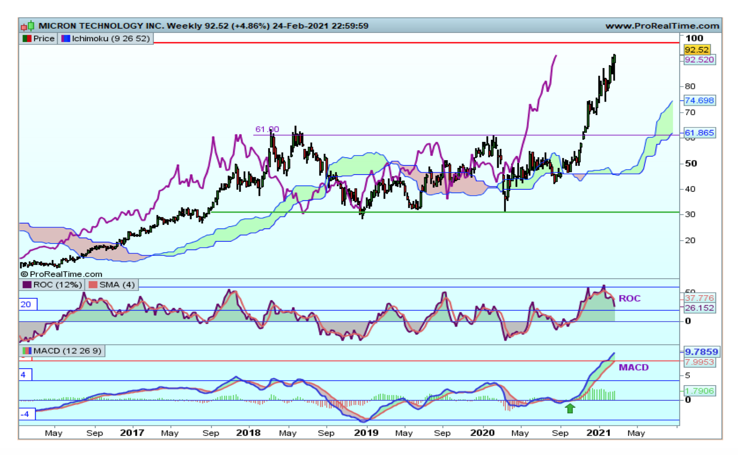Open the SMA (4) indicator label
The height and width of the screenshot is (455, 738).
pyautogui.click(x=112, y=285)
